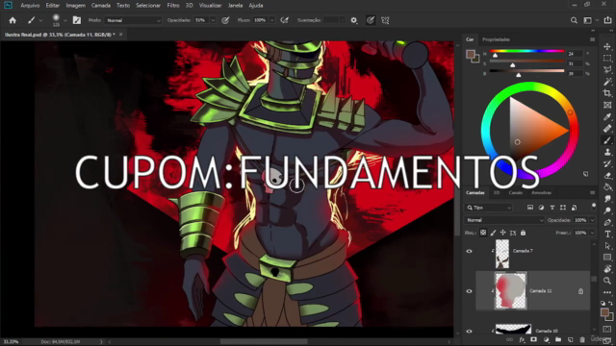Open the brush Opacidade dropdown arrow
Screen dimensions: 616x346
pyautogui.click(x=213, y=20)
